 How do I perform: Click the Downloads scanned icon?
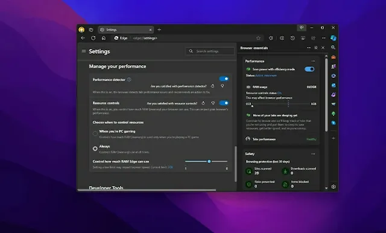click(x=285, y=171)
